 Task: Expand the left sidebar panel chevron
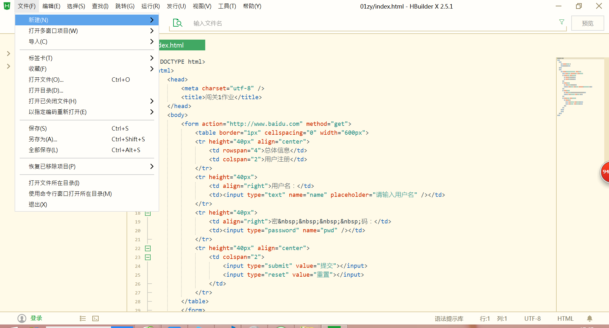click(x=8, y=53)
